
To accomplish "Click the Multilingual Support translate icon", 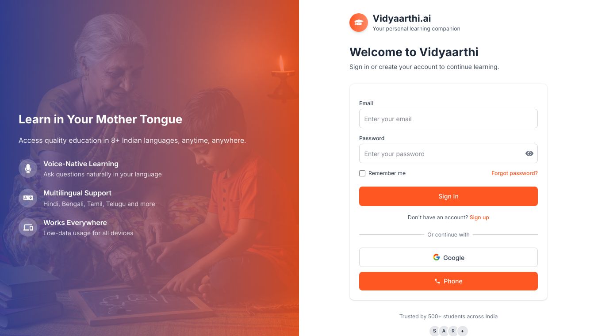I will (x=28, y=198).
